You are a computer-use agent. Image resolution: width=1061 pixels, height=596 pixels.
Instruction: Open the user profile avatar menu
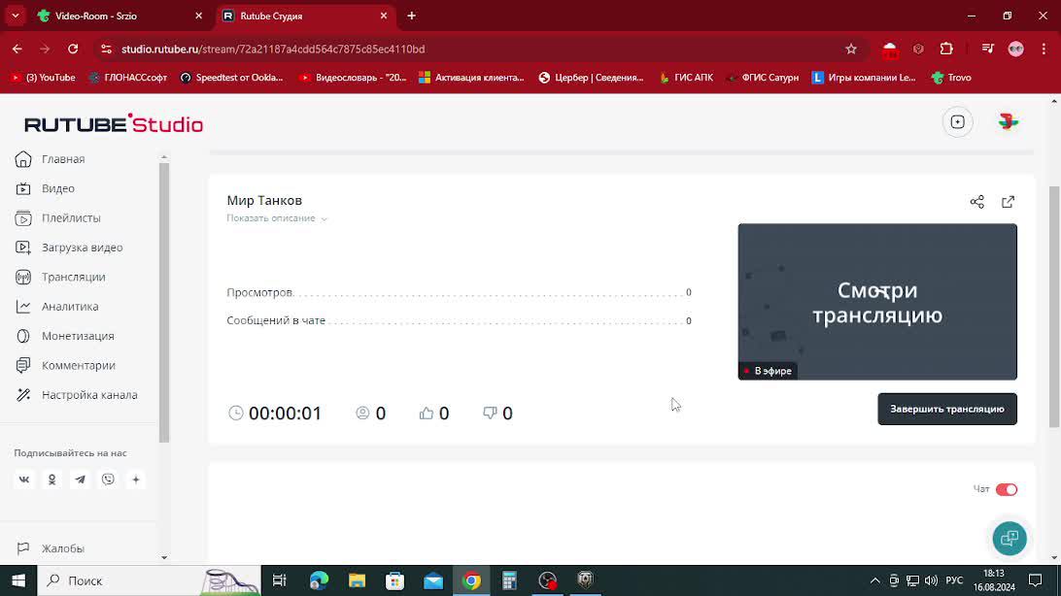pos(1009,122)
